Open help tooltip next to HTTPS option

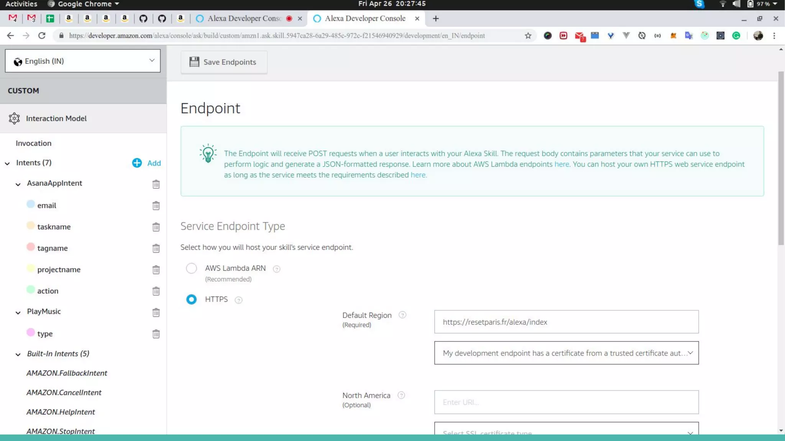click(238, 300)
